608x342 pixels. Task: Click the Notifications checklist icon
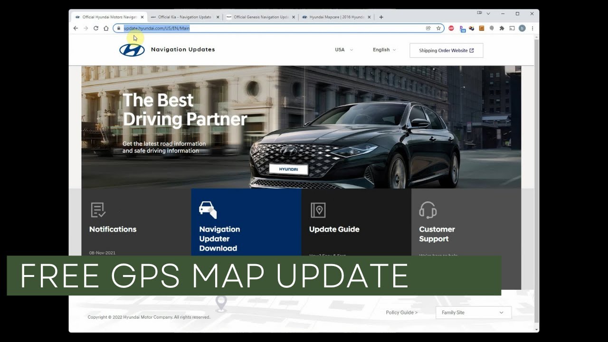(x=98, y=210)
